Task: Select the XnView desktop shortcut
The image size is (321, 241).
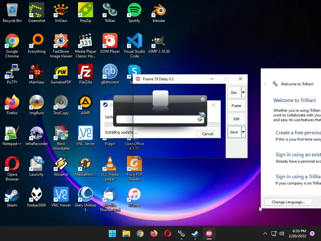Action: [x=61, y=13]
